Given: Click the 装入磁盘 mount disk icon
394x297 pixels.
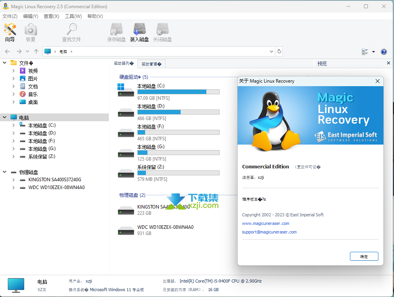Looking at the screenshot, I should click(139, 32).
